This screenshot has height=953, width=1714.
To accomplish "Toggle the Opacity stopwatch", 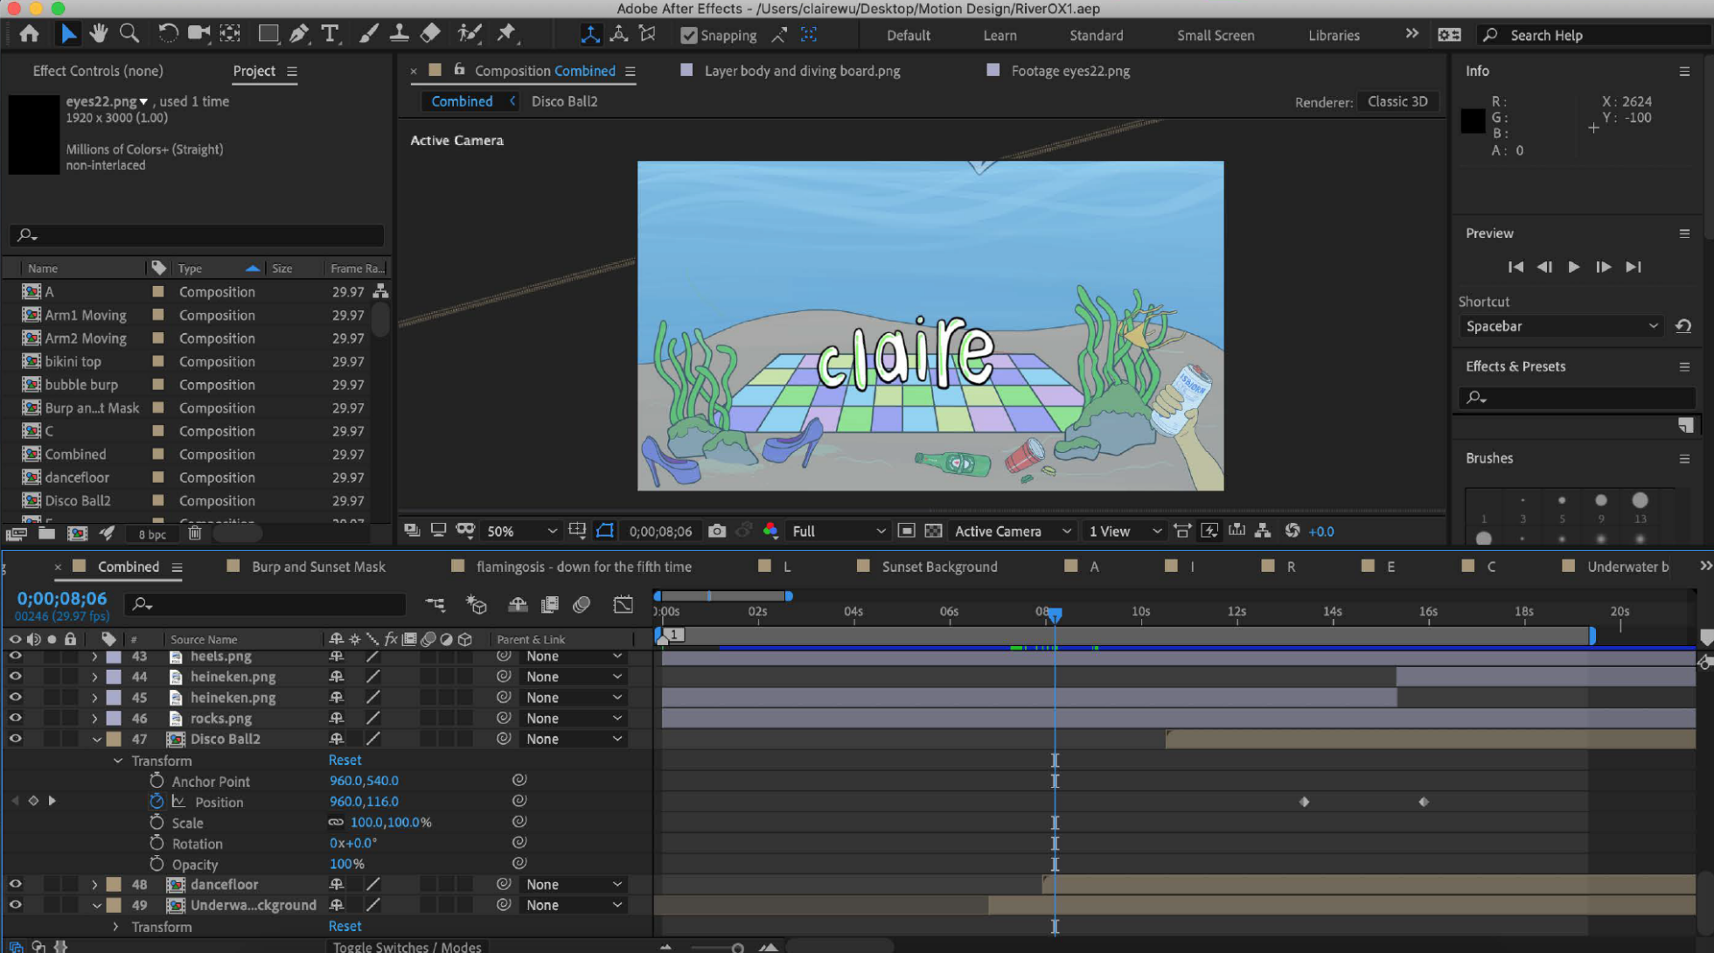I will [x=157, y=864].
